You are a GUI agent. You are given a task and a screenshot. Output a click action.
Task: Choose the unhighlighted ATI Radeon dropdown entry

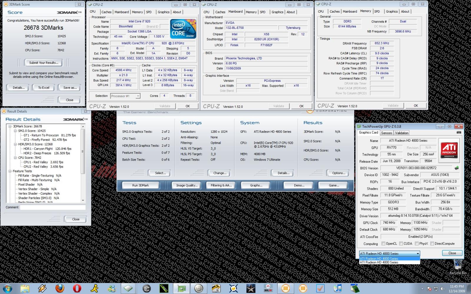[389, 262]
